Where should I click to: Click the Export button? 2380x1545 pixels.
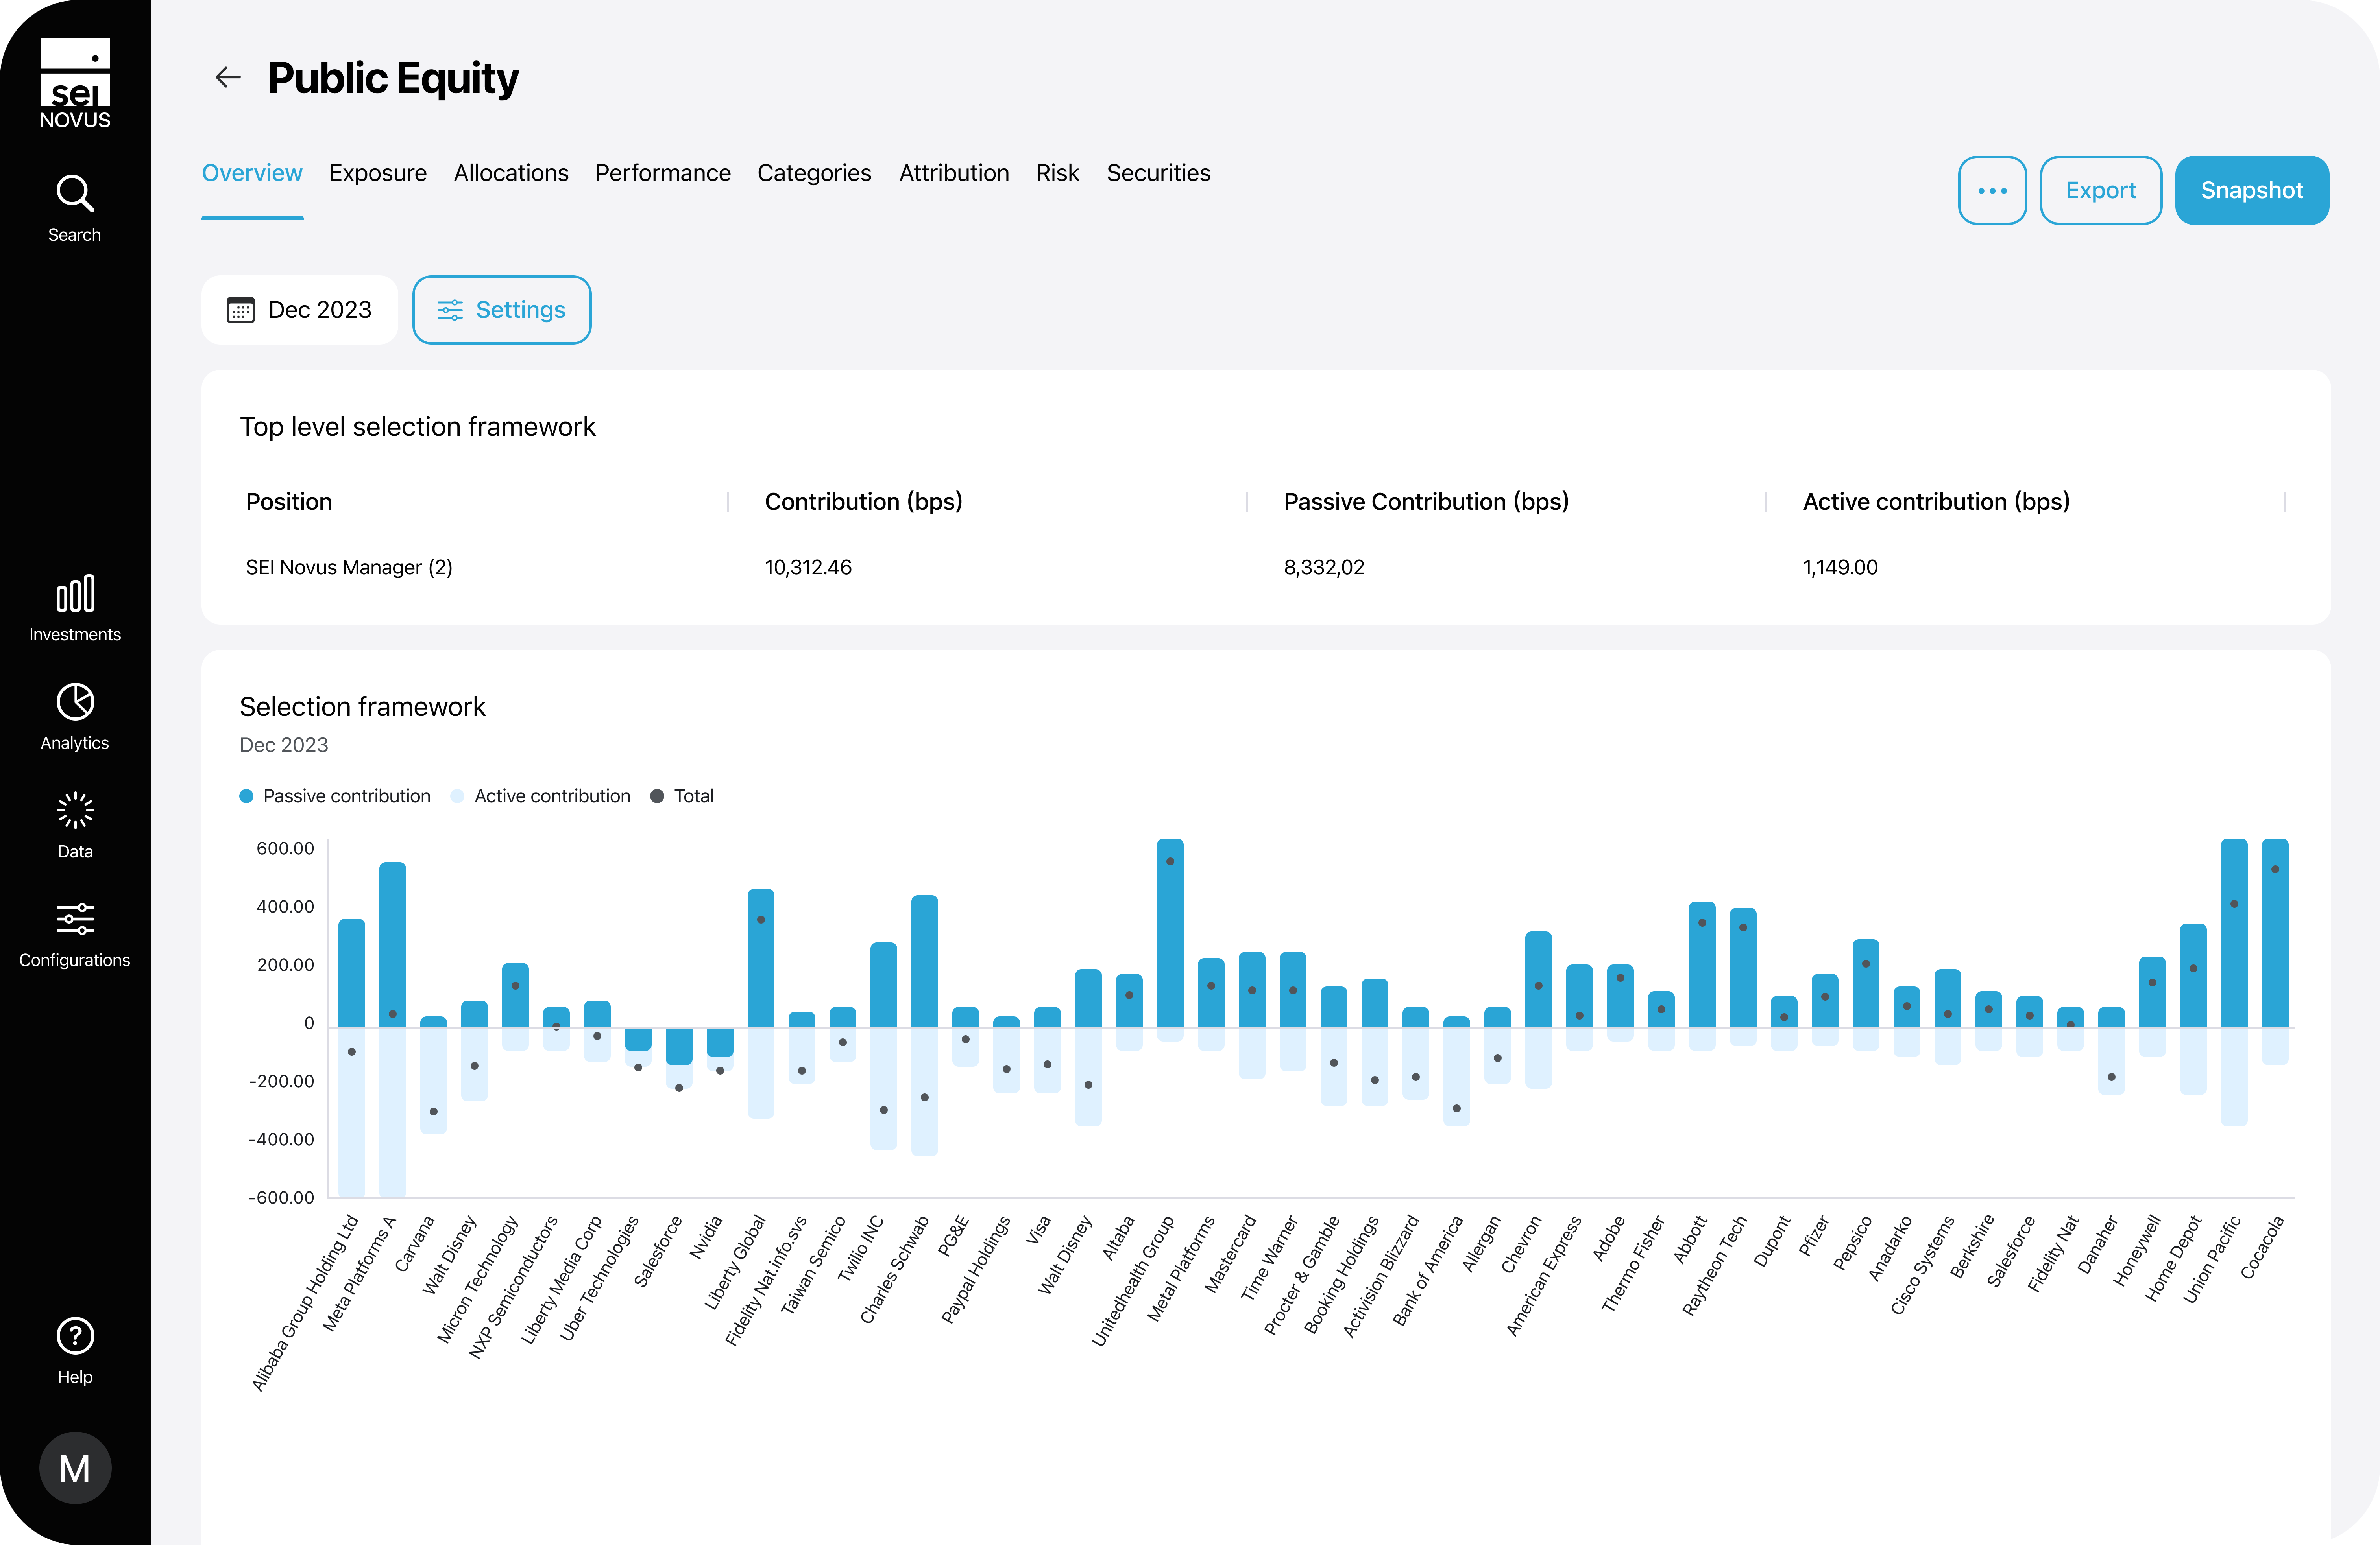[x=2101, y=190]
